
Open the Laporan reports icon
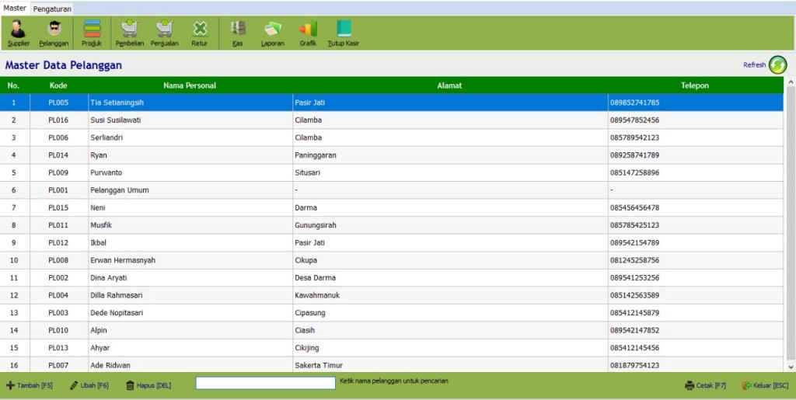pos(272,30)
